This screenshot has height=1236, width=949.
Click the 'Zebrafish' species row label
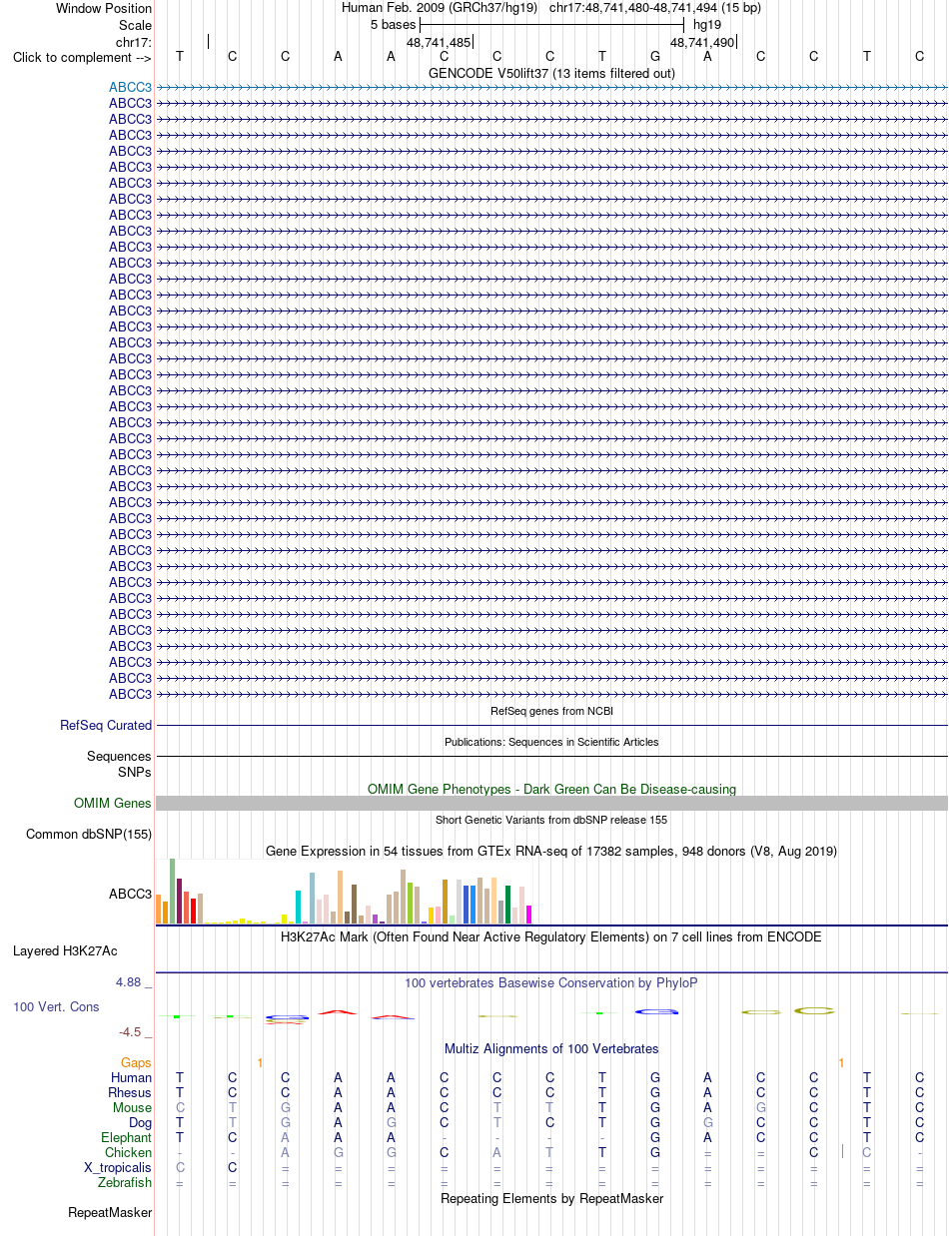[x=125, y=1183]
